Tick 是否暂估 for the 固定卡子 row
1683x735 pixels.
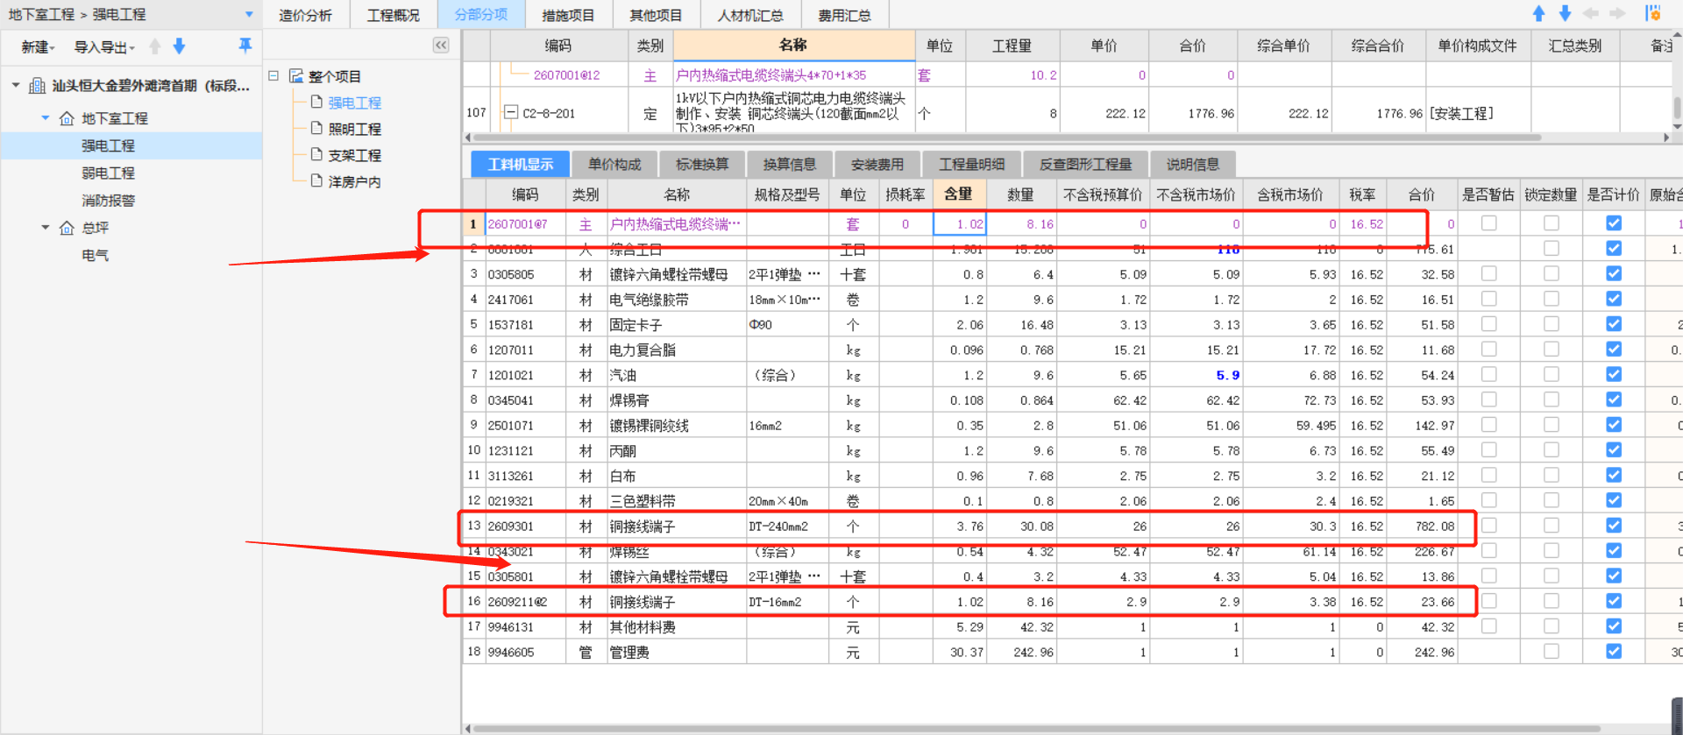click(x=1488, y=324)
